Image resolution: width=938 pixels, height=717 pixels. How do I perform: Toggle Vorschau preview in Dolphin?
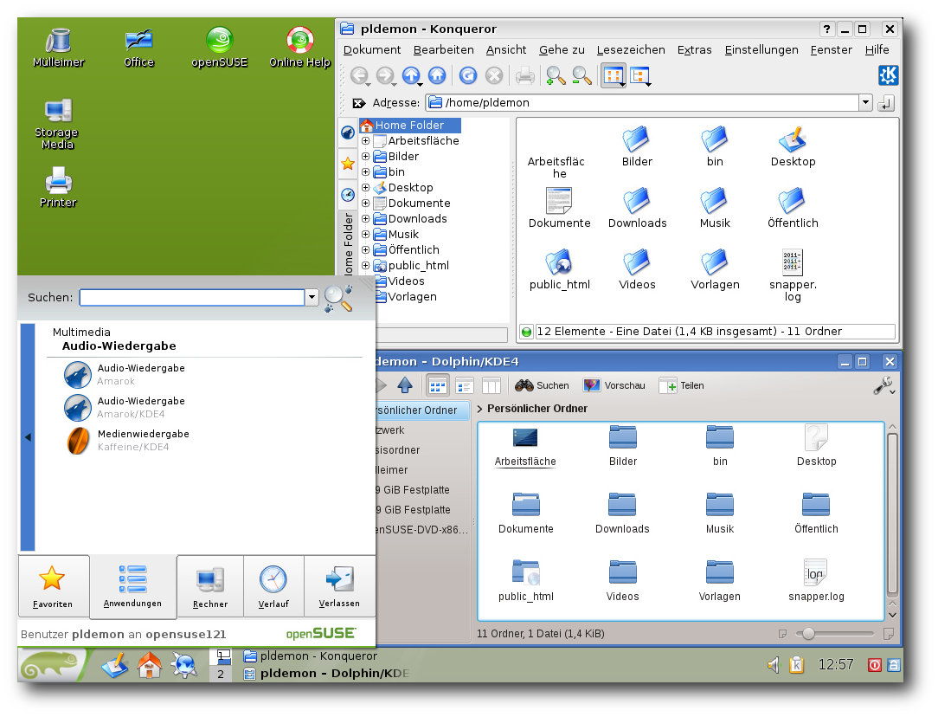[x=614, y=385]
